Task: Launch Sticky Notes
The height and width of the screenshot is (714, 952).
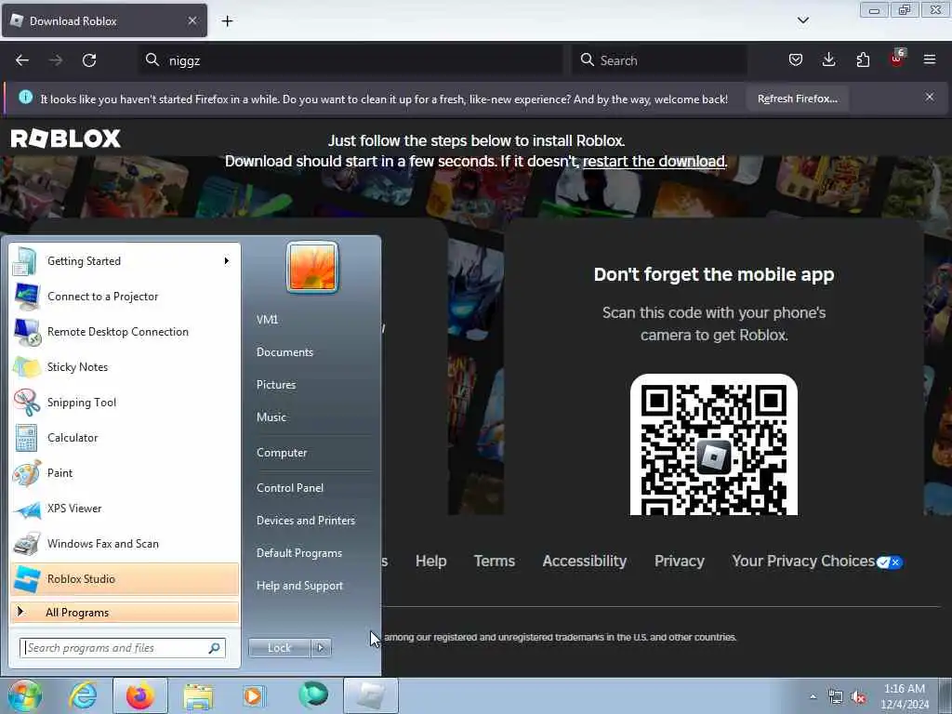Action: [125, 366]
